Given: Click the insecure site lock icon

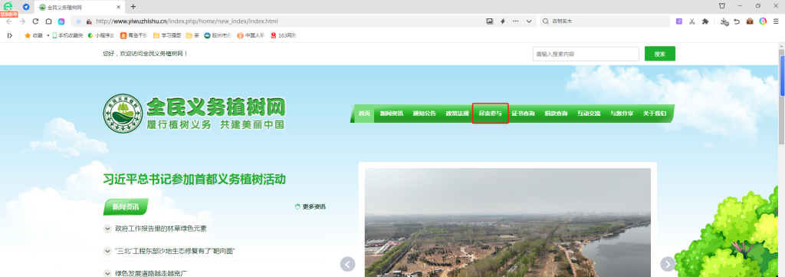Looking at the screenshot, I should 89,21.
